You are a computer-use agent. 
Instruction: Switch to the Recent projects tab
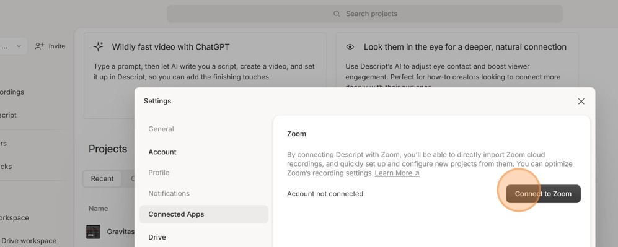102,178
